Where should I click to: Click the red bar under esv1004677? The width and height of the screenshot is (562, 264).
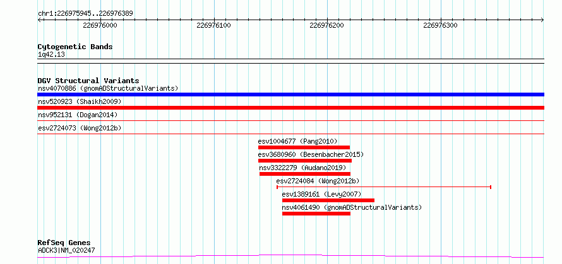tap(304, 147)
